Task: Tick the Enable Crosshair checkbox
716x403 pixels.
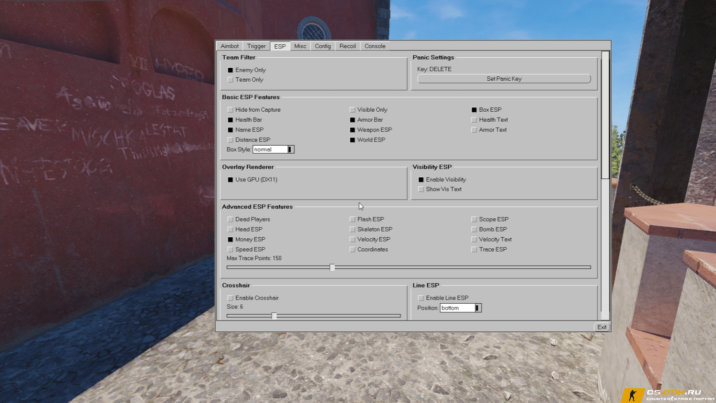Action: click(x=231, y=298)
